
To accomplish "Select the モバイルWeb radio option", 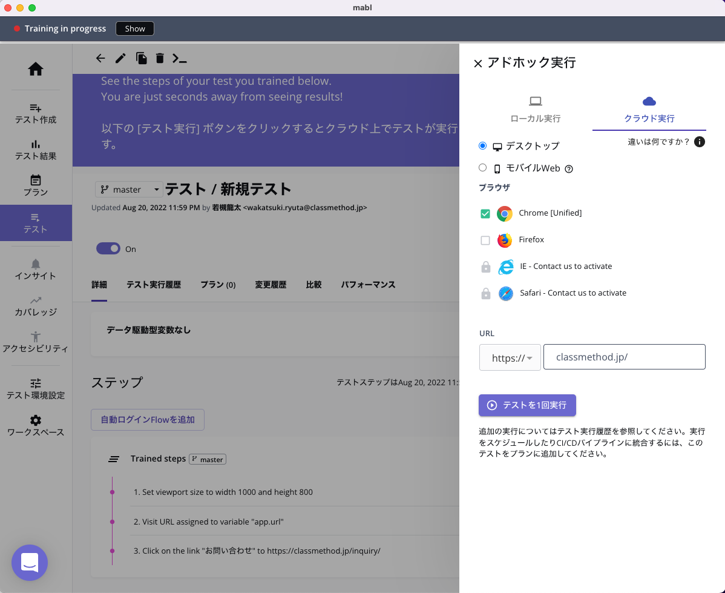I will [483, 168].
